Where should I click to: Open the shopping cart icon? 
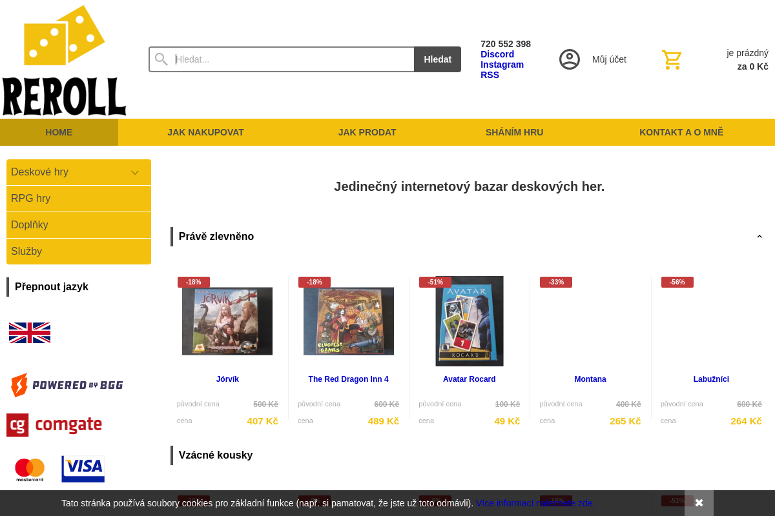point(672,59)
